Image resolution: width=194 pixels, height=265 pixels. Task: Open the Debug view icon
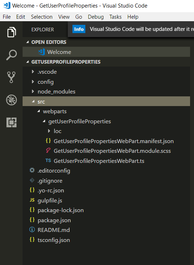point(11,100)
